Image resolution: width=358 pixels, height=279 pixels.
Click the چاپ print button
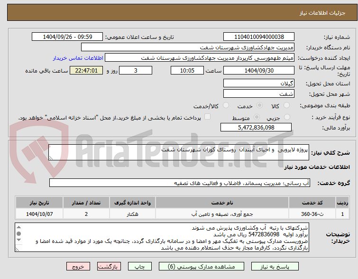pos(140,267)
